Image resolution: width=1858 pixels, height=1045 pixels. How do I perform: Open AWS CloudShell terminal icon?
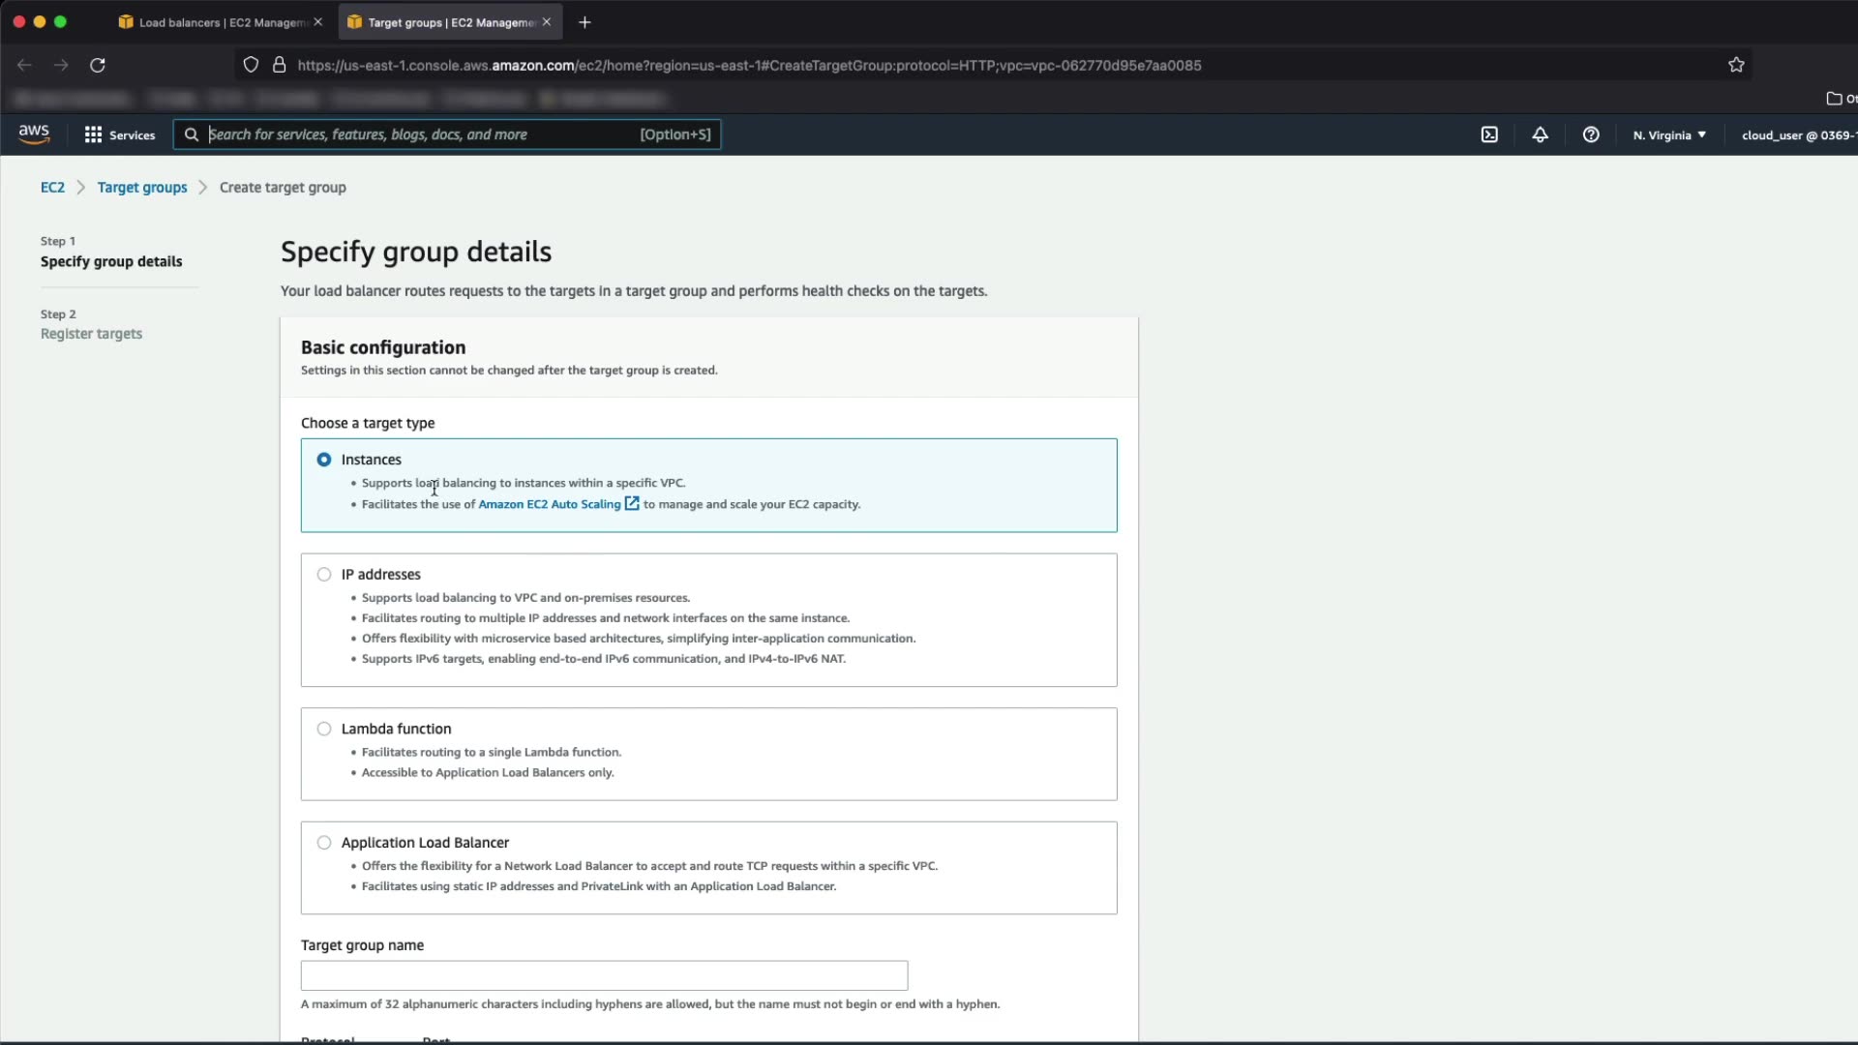1489,134
